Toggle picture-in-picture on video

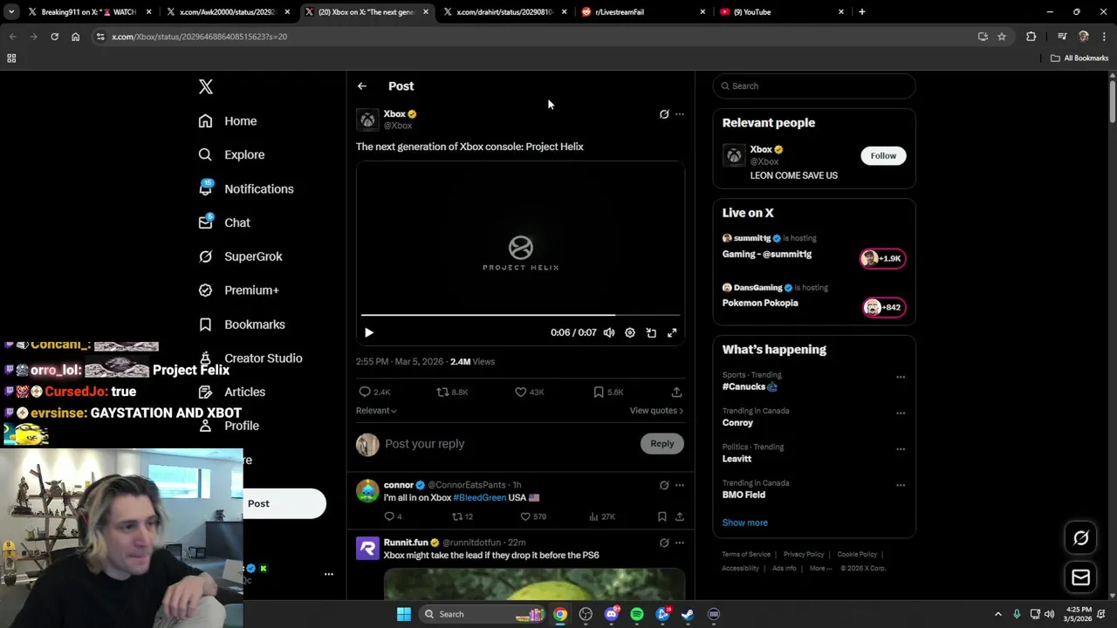651,332
